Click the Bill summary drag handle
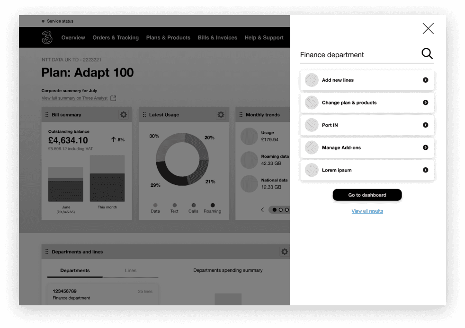 pyautogui.click(x=47, y=114)
